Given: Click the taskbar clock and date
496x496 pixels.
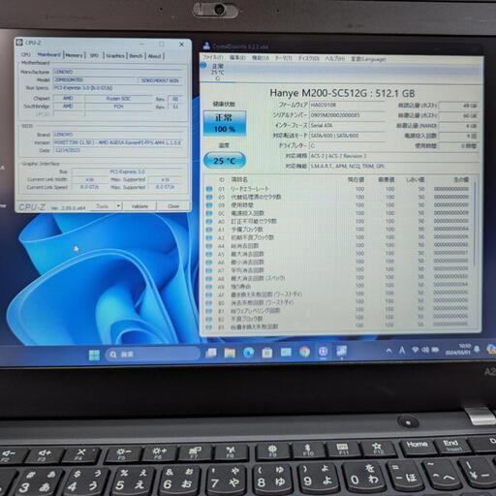Looking at the screenshot, I should tap(458, 349).
